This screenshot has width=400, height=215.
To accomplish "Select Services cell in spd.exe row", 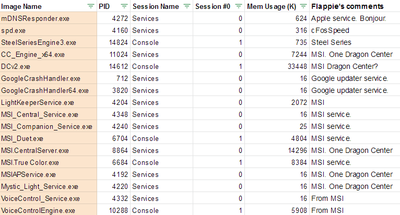I will point(162,30).
